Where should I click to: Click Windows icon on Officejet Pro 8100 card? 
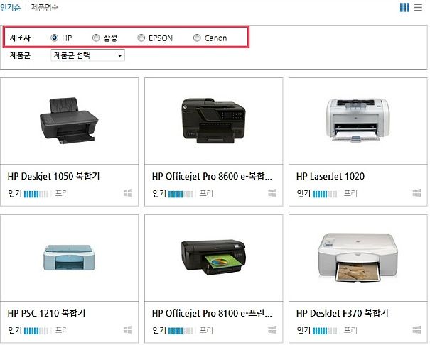[x=272, y=330]
